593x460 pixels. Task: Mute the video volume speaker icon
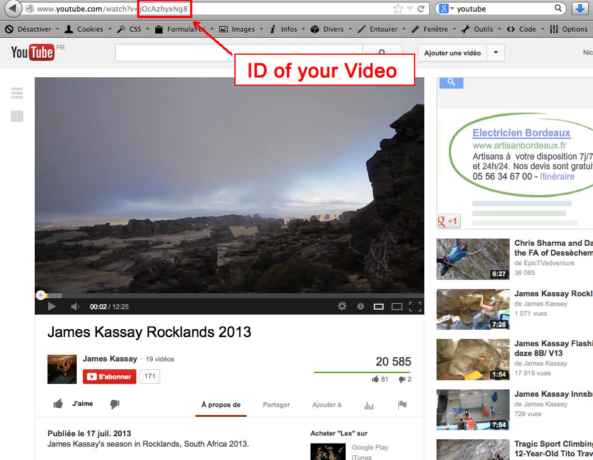75,307
